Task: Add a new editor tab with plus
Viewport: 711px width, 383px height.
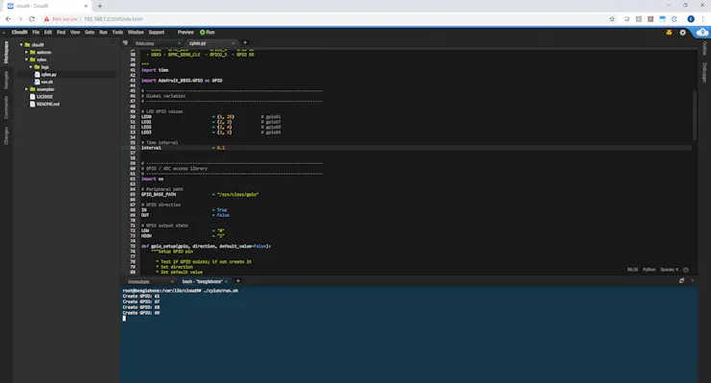Action: click(245, 43)
